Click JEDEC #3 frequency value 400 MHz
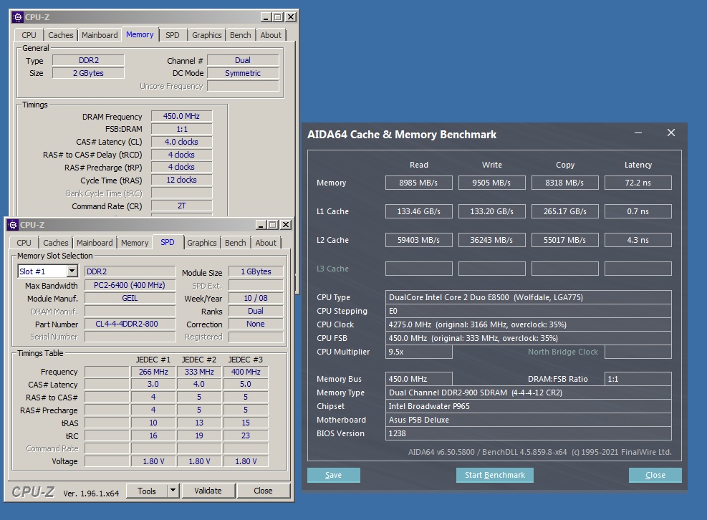 (246, 372)
